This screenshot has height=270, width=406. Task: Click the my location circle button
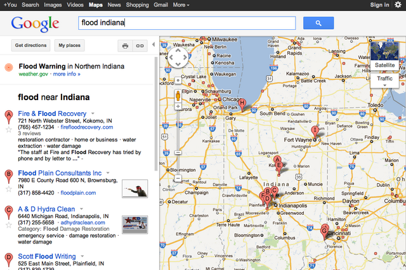tap(178, 80)
